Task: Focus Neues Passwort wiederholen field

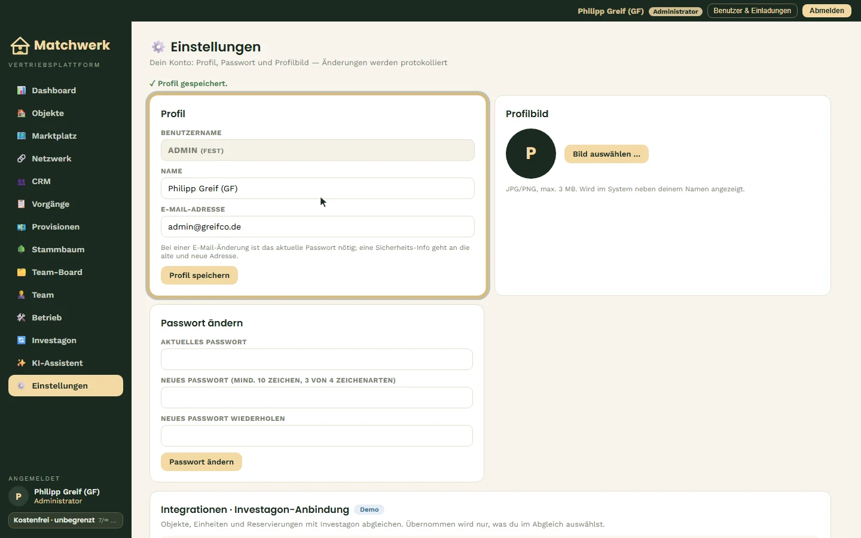Action: [x=317, y=436]
